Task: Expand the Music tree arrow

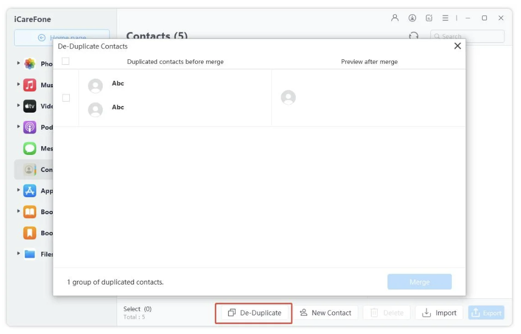Action: pos(19,85)
